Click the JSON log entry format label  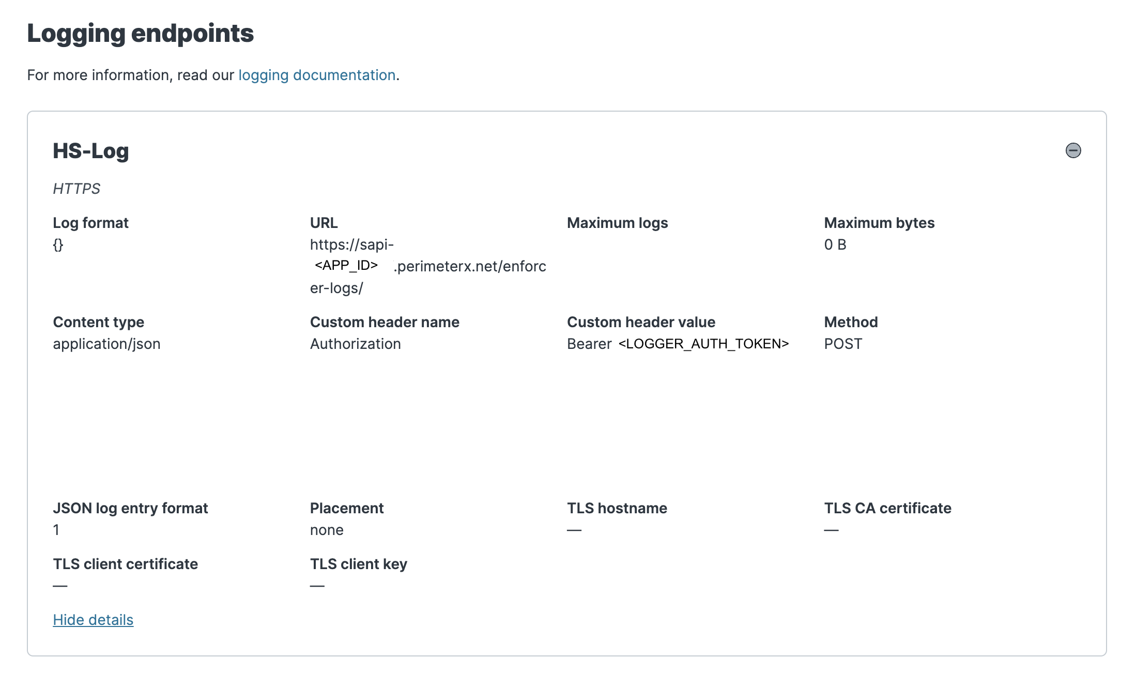point(130,508)
